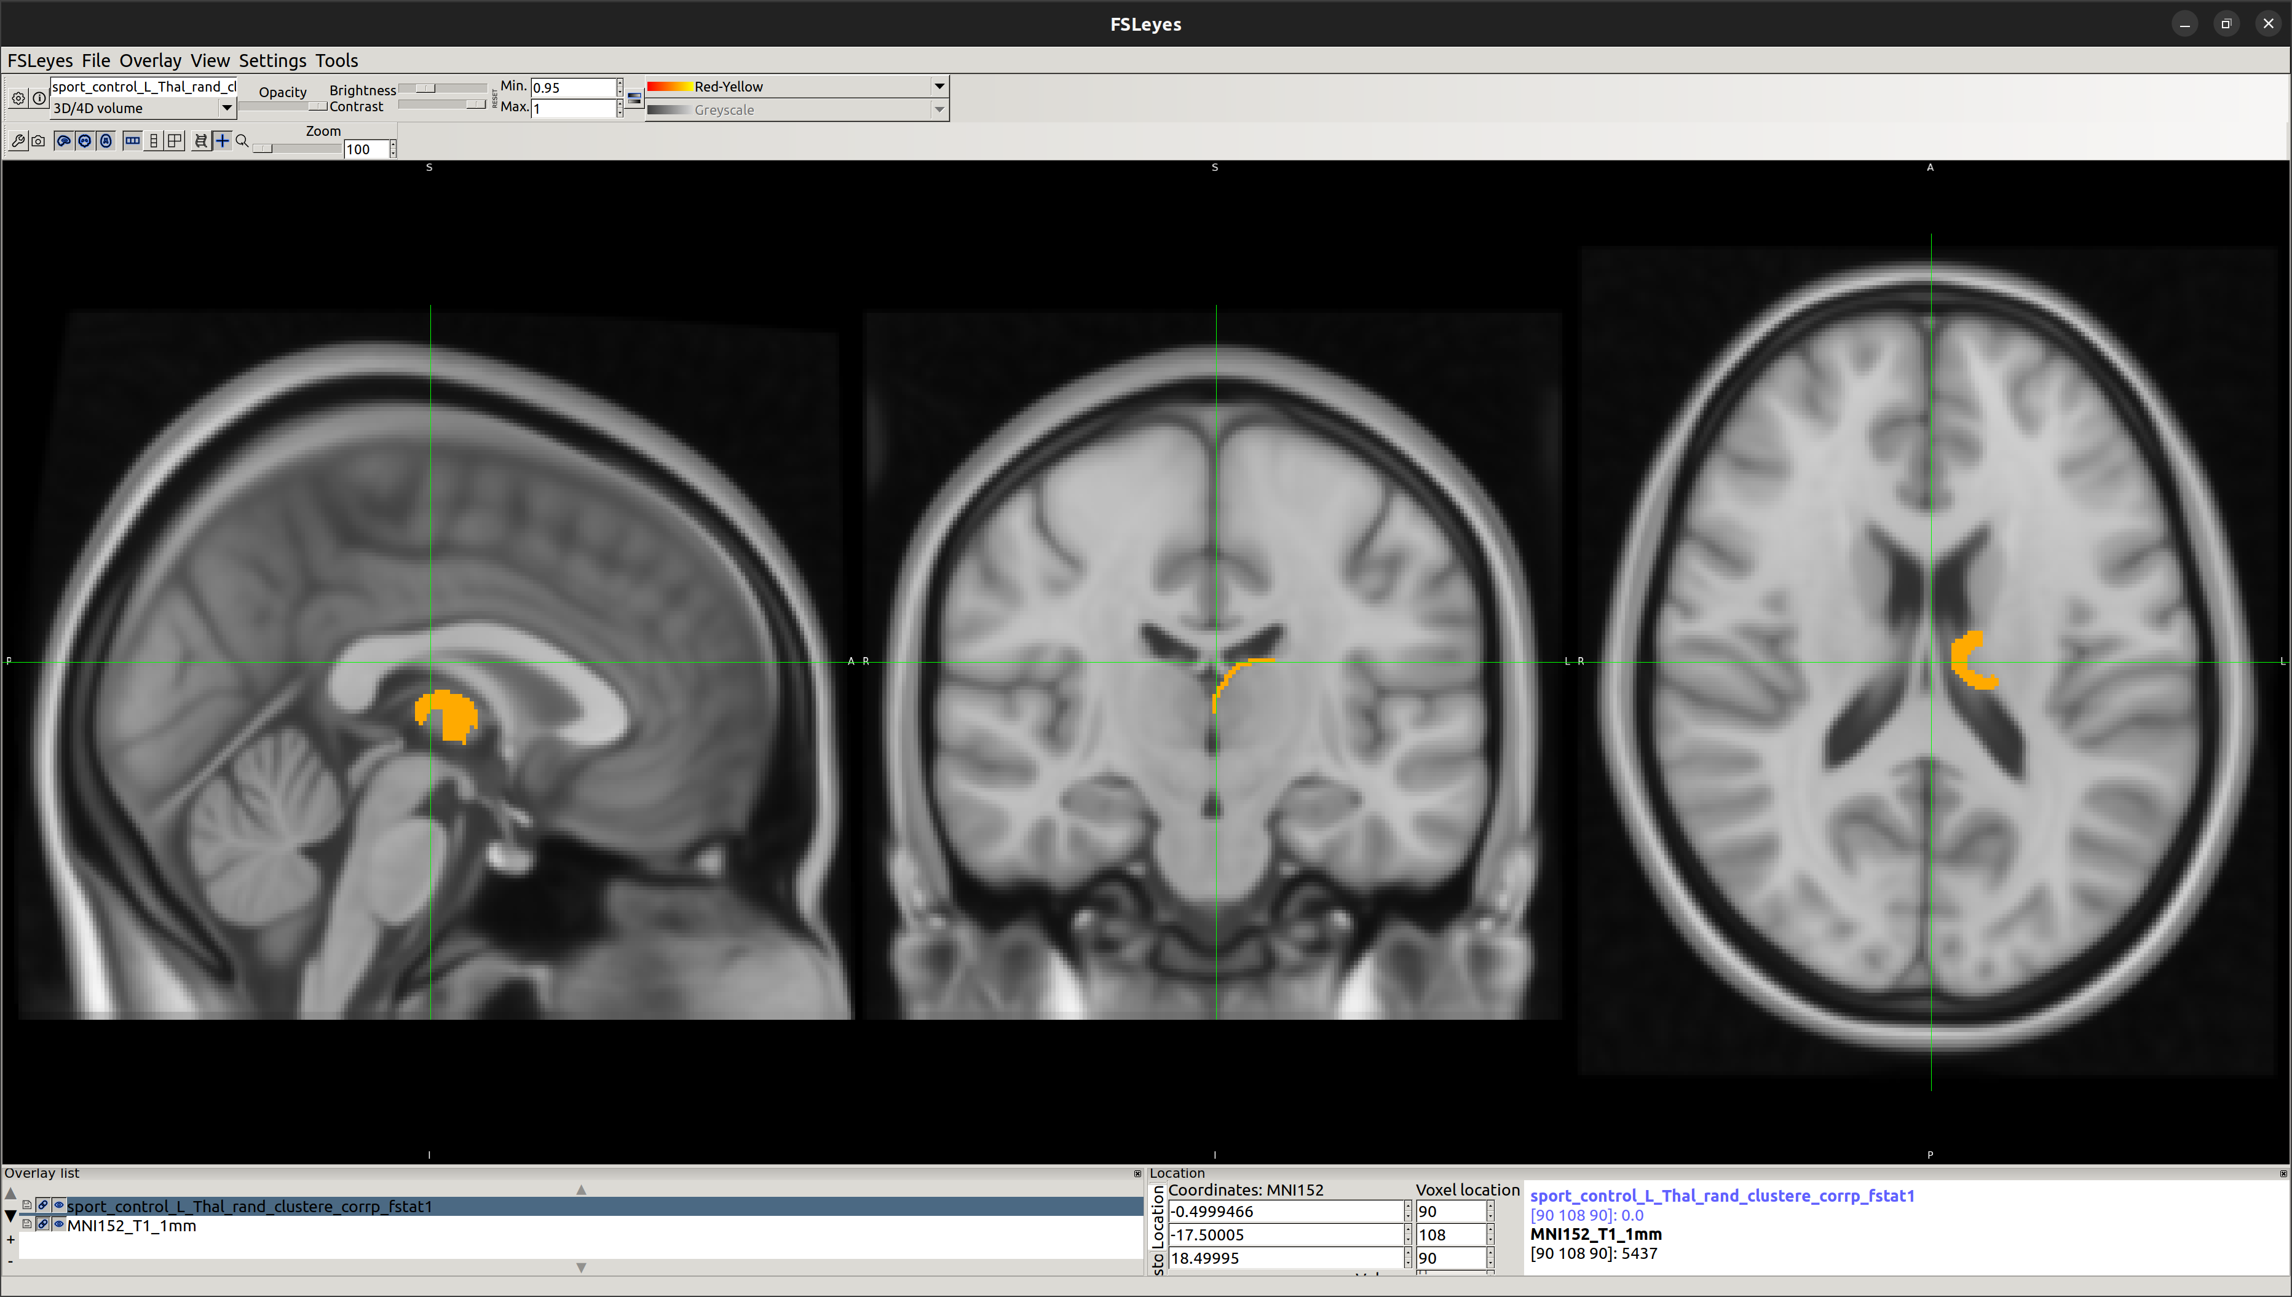This screenshot has height=1297, width=2292.
Task: Open the Overlay menu
Action: click(x=149, y=61)
